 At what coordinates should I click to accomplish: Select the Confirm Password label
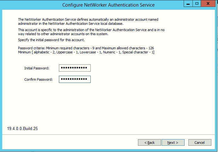(38, 79)
